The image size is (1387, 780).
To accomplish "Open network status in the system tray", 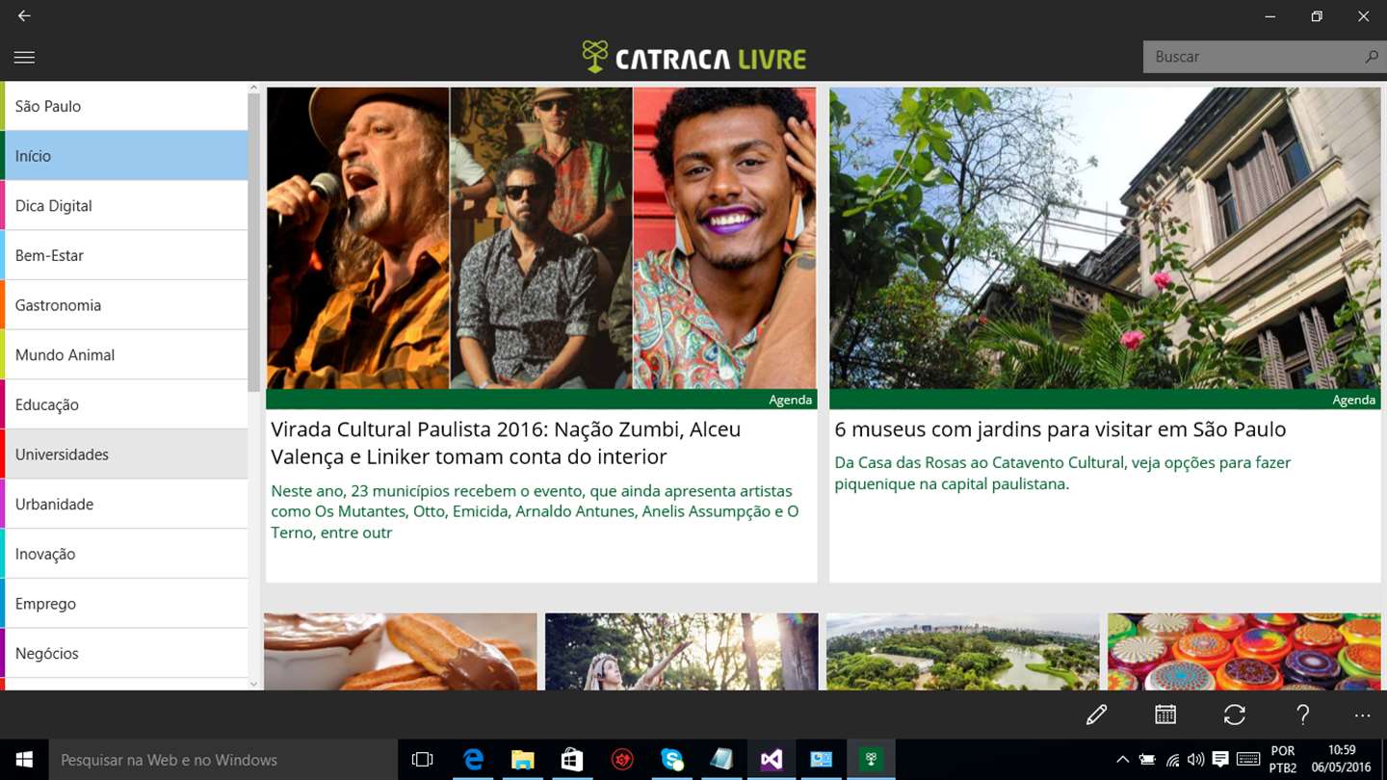I will click(1172, 760).
